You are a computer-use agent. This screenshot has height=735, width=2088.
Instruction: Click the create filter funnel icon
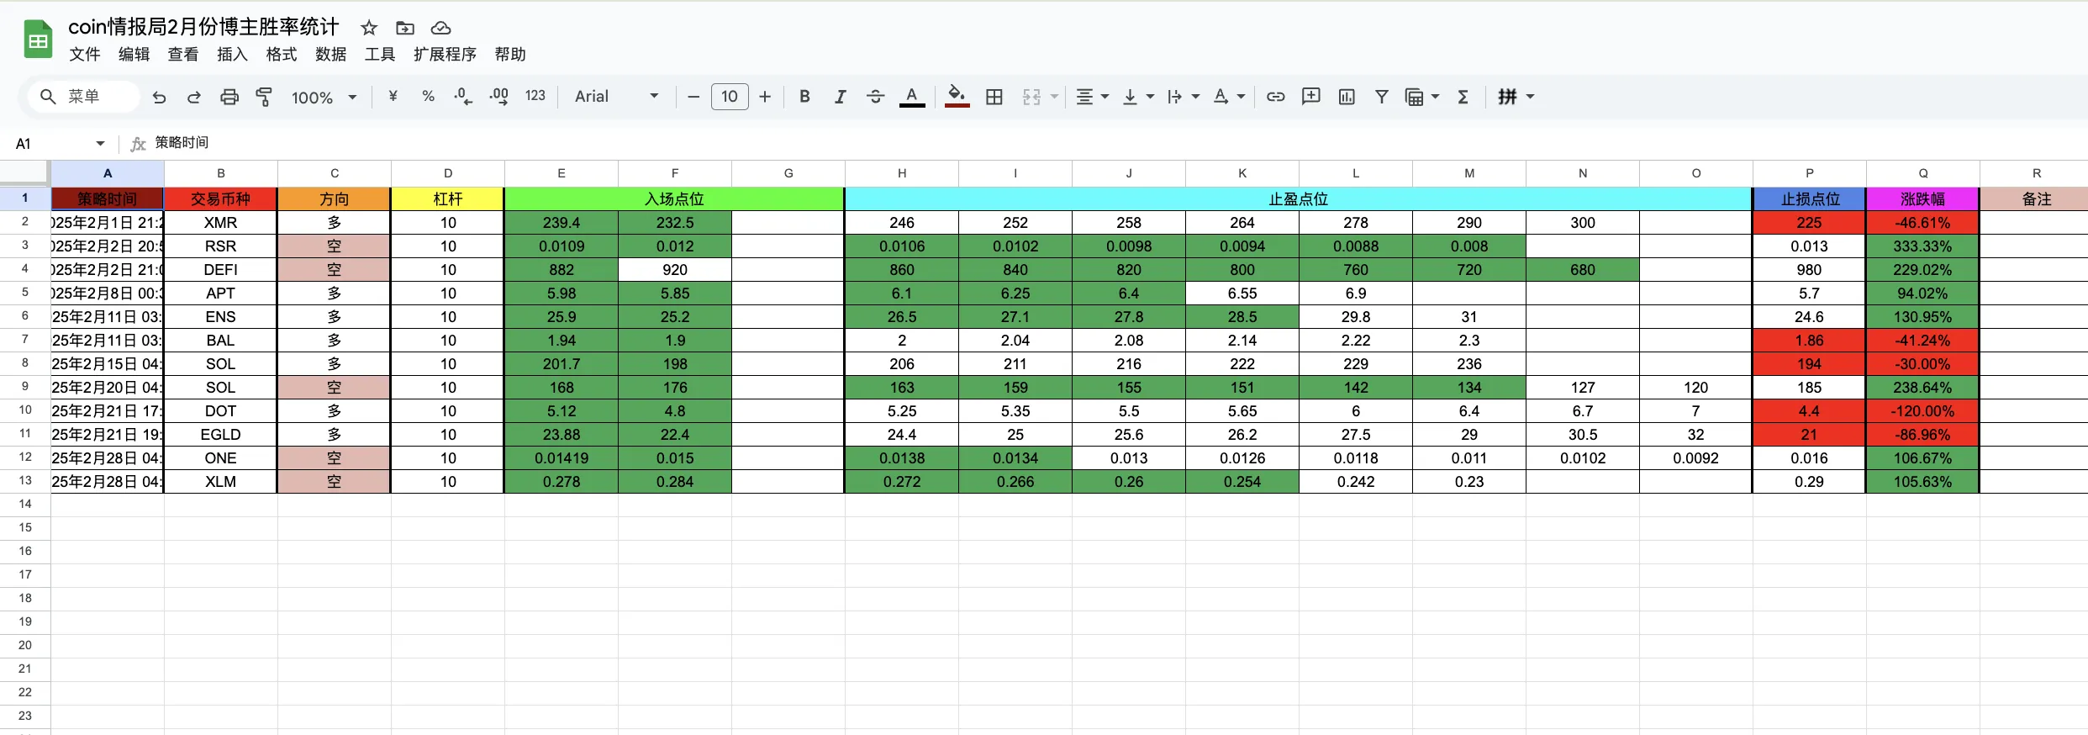coord(1381,97)
